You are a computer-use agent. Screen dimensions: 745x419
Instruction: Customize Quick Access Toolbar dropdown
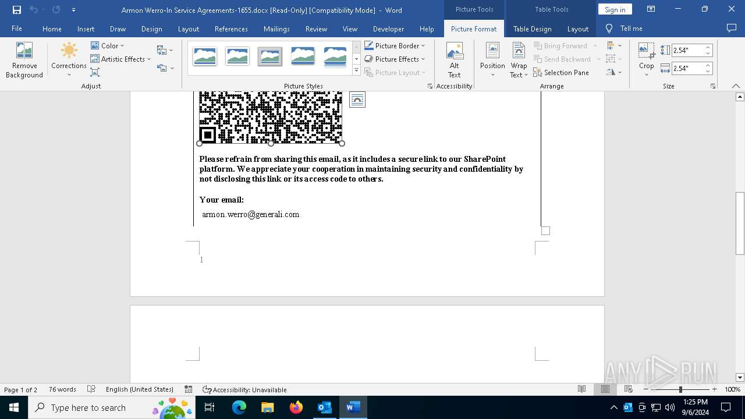point(73,10)
